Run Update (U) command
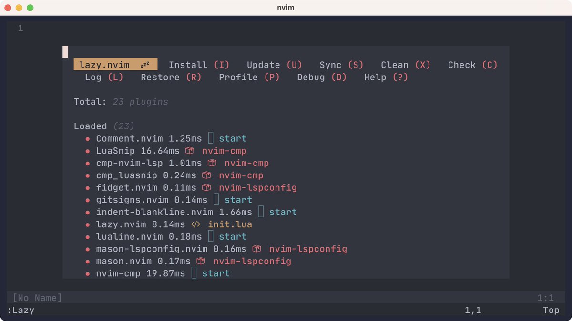Viewport: 572px width, 321px height. (x=275, y=65)
